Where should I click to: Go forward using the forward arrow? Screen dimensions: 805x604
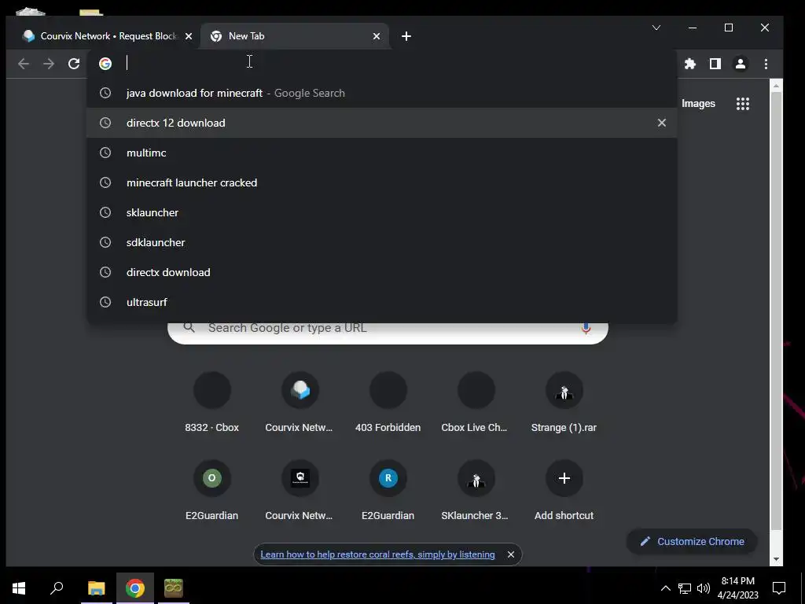49,64
